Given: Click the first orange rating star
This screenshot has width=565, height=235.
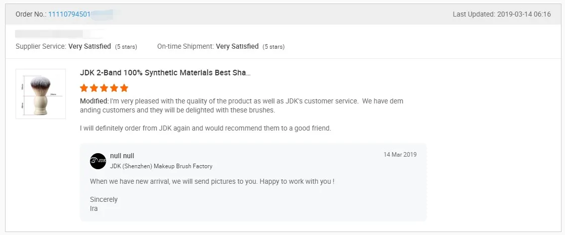Looking at the screenshot, I should pos(84,88).
